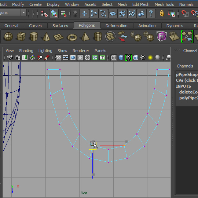
Task: Click the extract faces shelf icon with red arrow
Action: coord(122,36)
